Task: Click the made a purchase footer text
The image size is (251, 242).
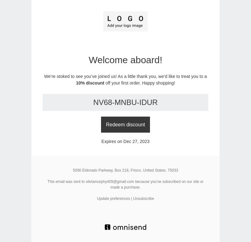Action: tap(125, 187)
